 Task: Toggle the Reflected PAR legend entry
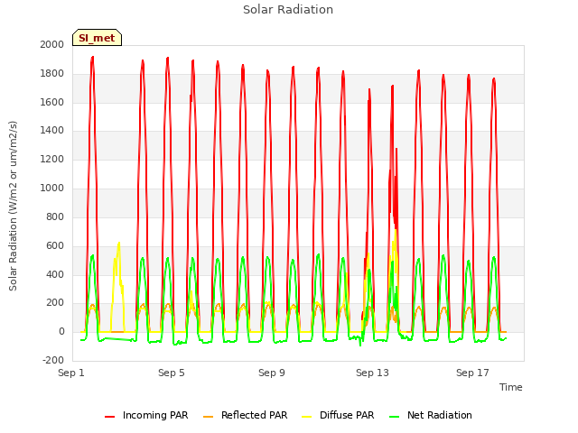click(245, 415)
